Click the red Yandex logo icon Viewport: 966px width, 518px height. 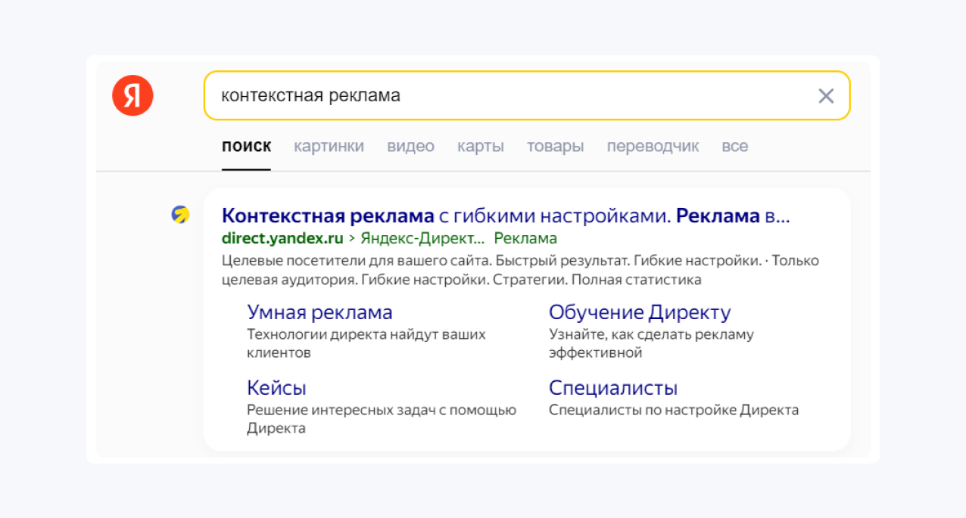point(133,96)
